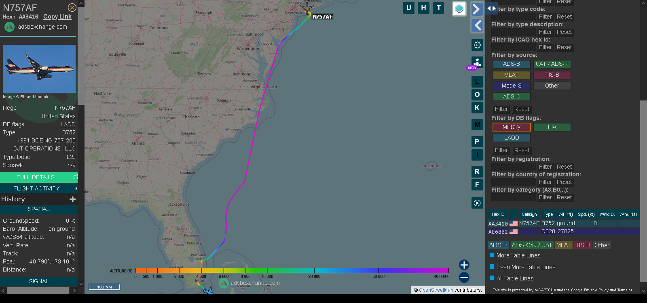Click the I map button
647x303 pixels.
477,155
